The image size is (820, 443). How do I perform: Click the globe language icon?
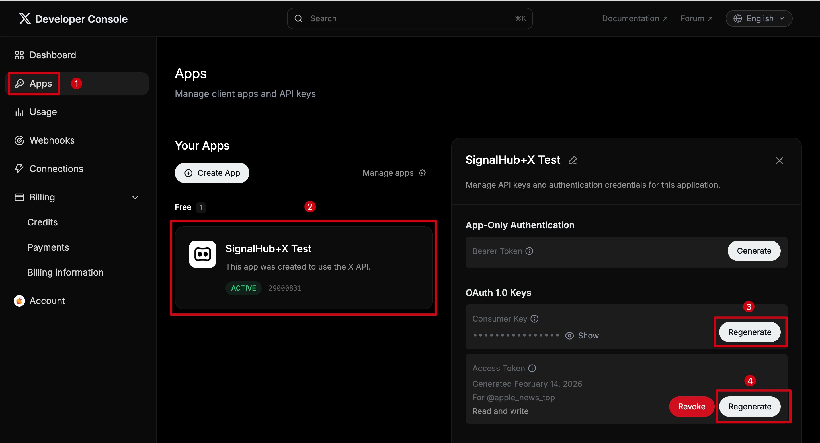(x=738, y=18)
